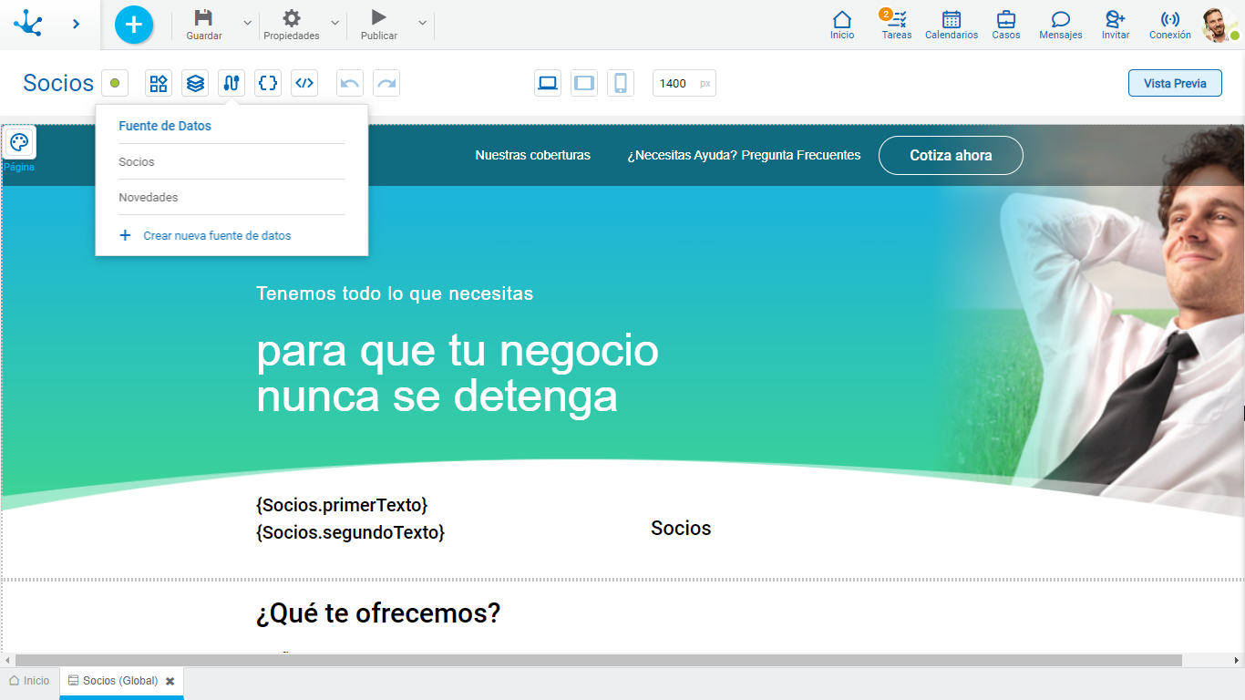Select the {Socios.primerTexto} placeholder
1245x700 pixels.
point(342,505)
